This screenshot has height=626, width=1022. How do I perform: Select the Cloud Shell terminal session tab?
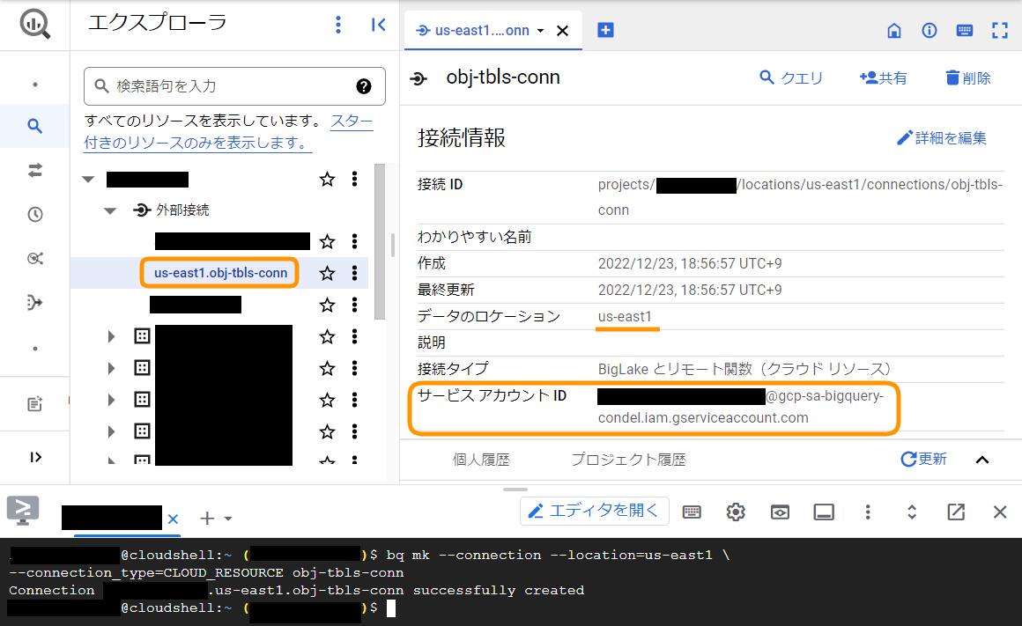[x=112, y=518]
